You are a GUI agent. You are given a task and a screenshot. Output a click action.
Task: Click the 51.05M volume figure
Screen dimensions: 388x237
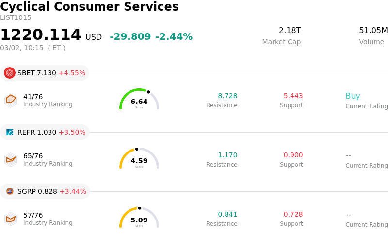click(x=373, y=31)
